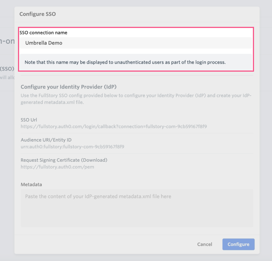The image size is (272, 261).
Task: Click the Configure your Identity Provider heading
Action: [71, 87]
